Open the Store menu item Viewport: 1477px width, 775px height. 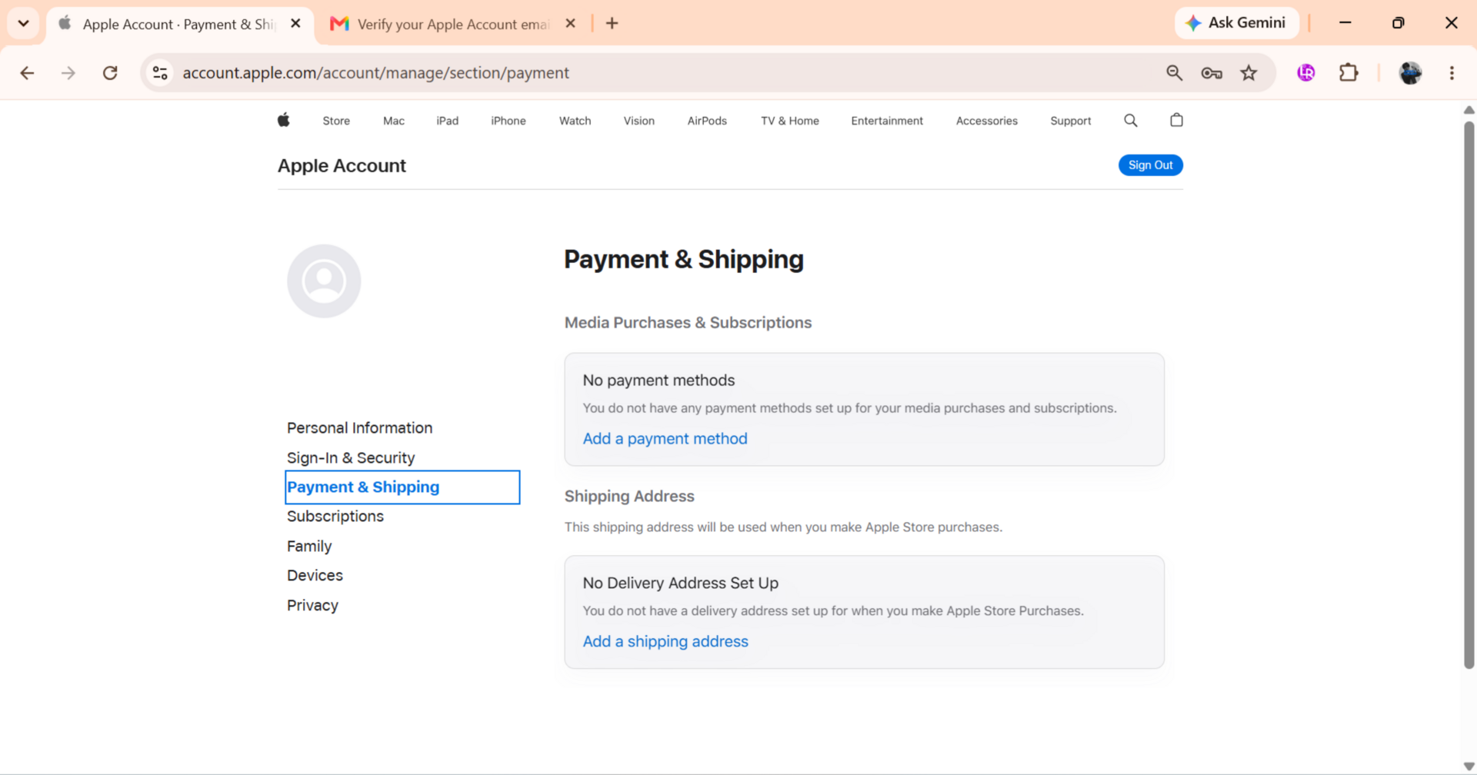(336, 121)
